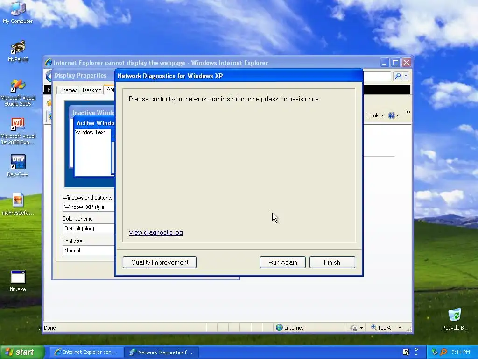478x359 pixels.
Task: Click the Internet Explorer search magnifier icon
Action: click(x=398, y=76)
